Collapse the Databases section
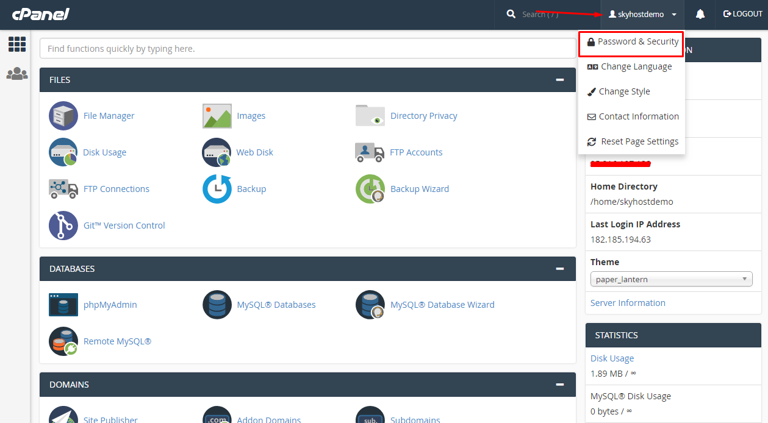The width and height of the screenshot is (768, 423). [560, 269]
